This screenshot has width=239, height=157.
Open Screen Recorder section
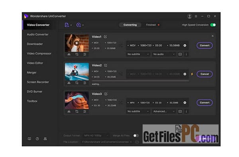tap(38, 82)
